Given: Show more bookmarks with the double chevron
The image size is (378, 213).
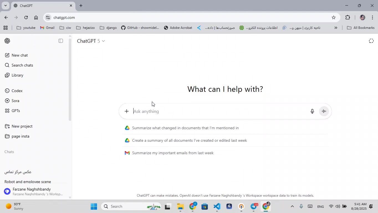Looking at the screenshot, I should click(x=336, y=28).
